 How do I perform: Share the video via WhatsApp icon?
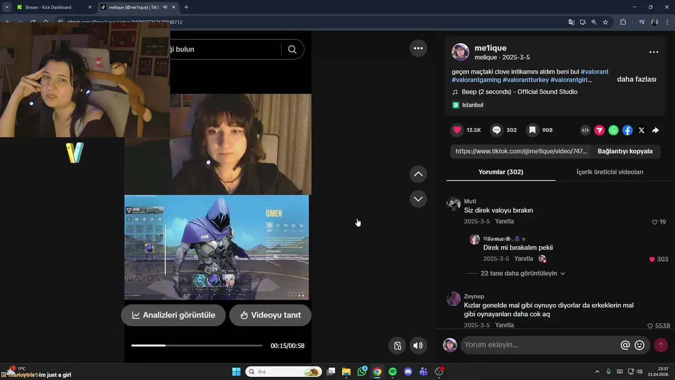pyautogui.click(x=613, y=130)
